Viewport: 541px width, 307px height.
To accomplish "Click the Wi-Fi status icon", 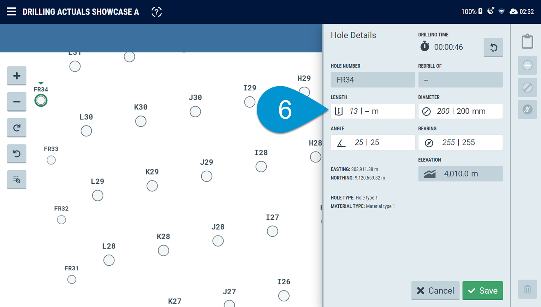I will [x=502, y=11].
